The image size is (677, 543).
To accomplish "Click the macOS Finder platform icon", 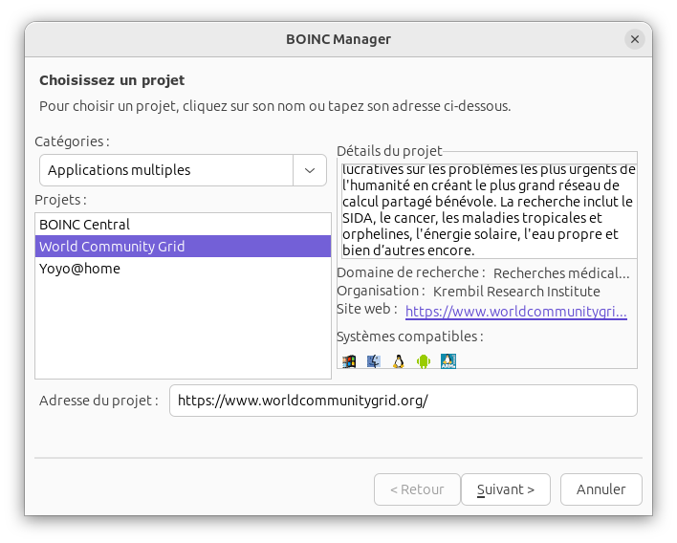I will [x=374, y=361].
